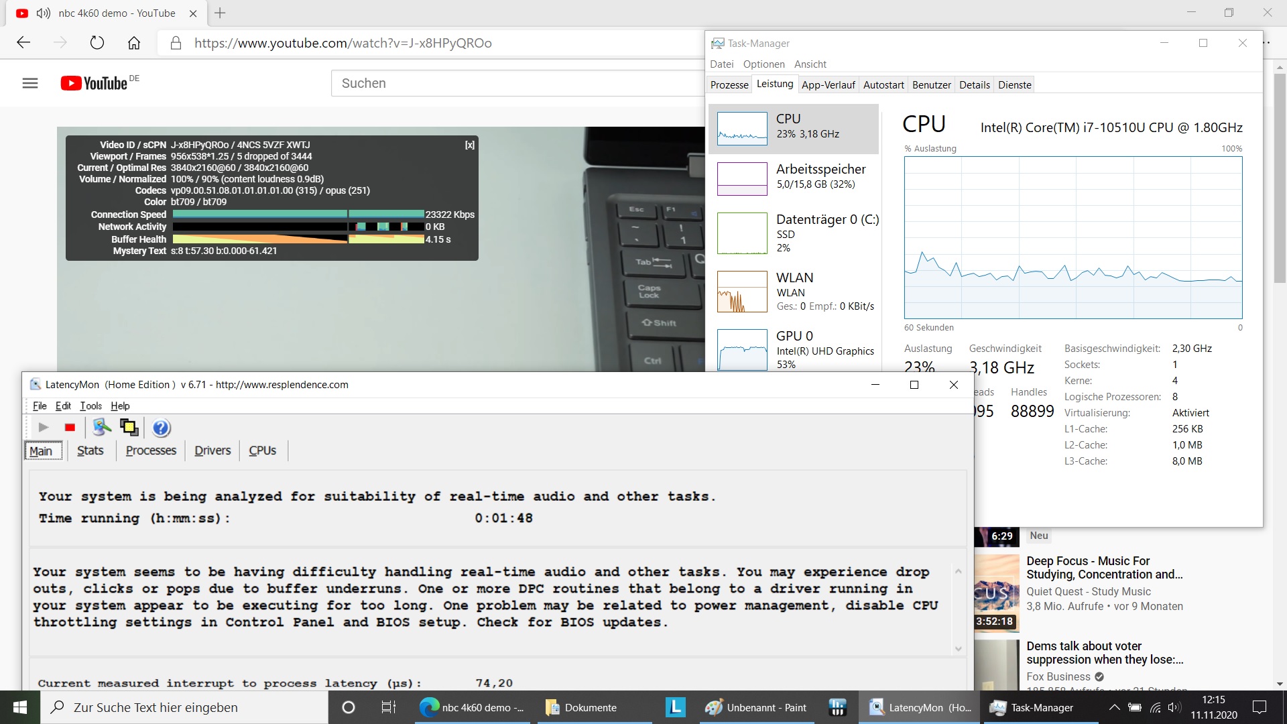Open Deep Focus music video link
This screenshot has height=724, width=1287.
[1104, 567]
